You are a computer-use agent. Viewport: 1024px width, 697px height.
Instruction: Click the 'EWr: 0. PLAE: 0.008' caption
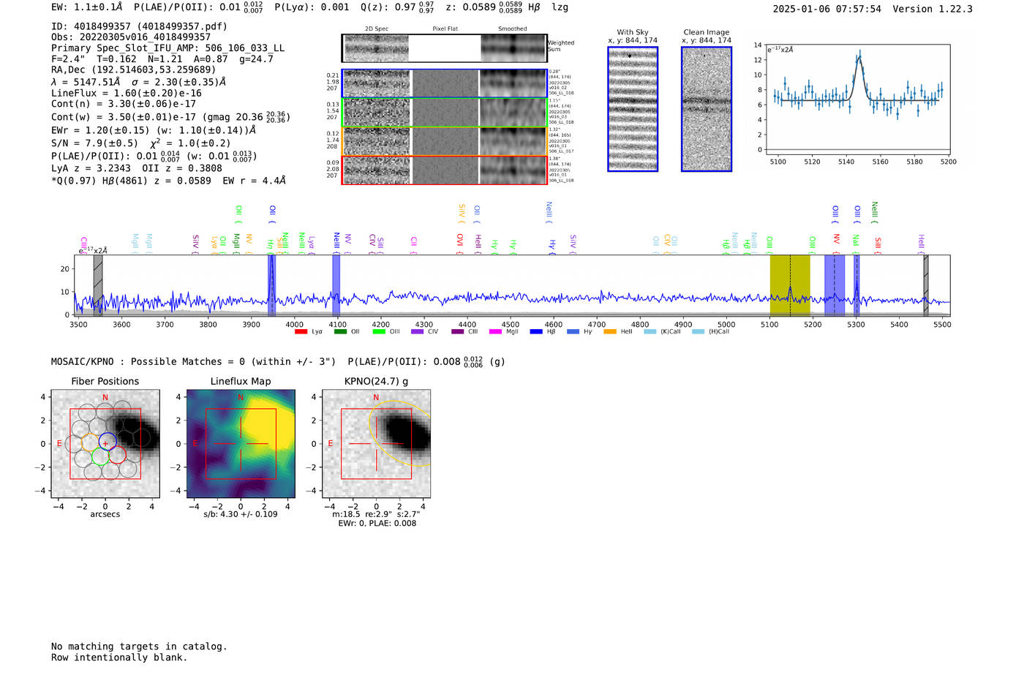click(x=377, y=524)
